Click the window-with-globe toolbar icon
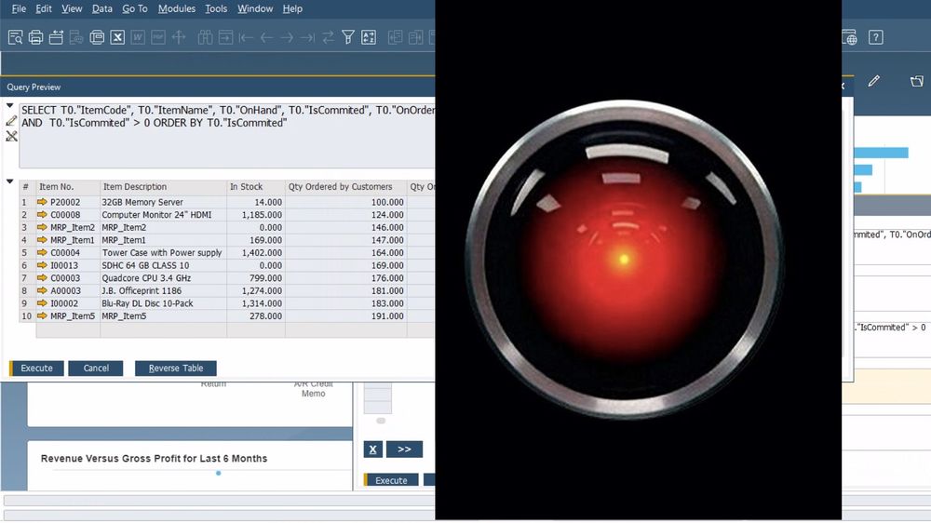 click(850, 37)
